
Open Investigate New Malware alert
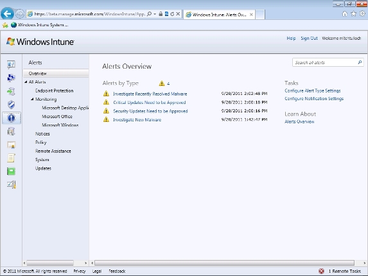click(x=137, y=119)
